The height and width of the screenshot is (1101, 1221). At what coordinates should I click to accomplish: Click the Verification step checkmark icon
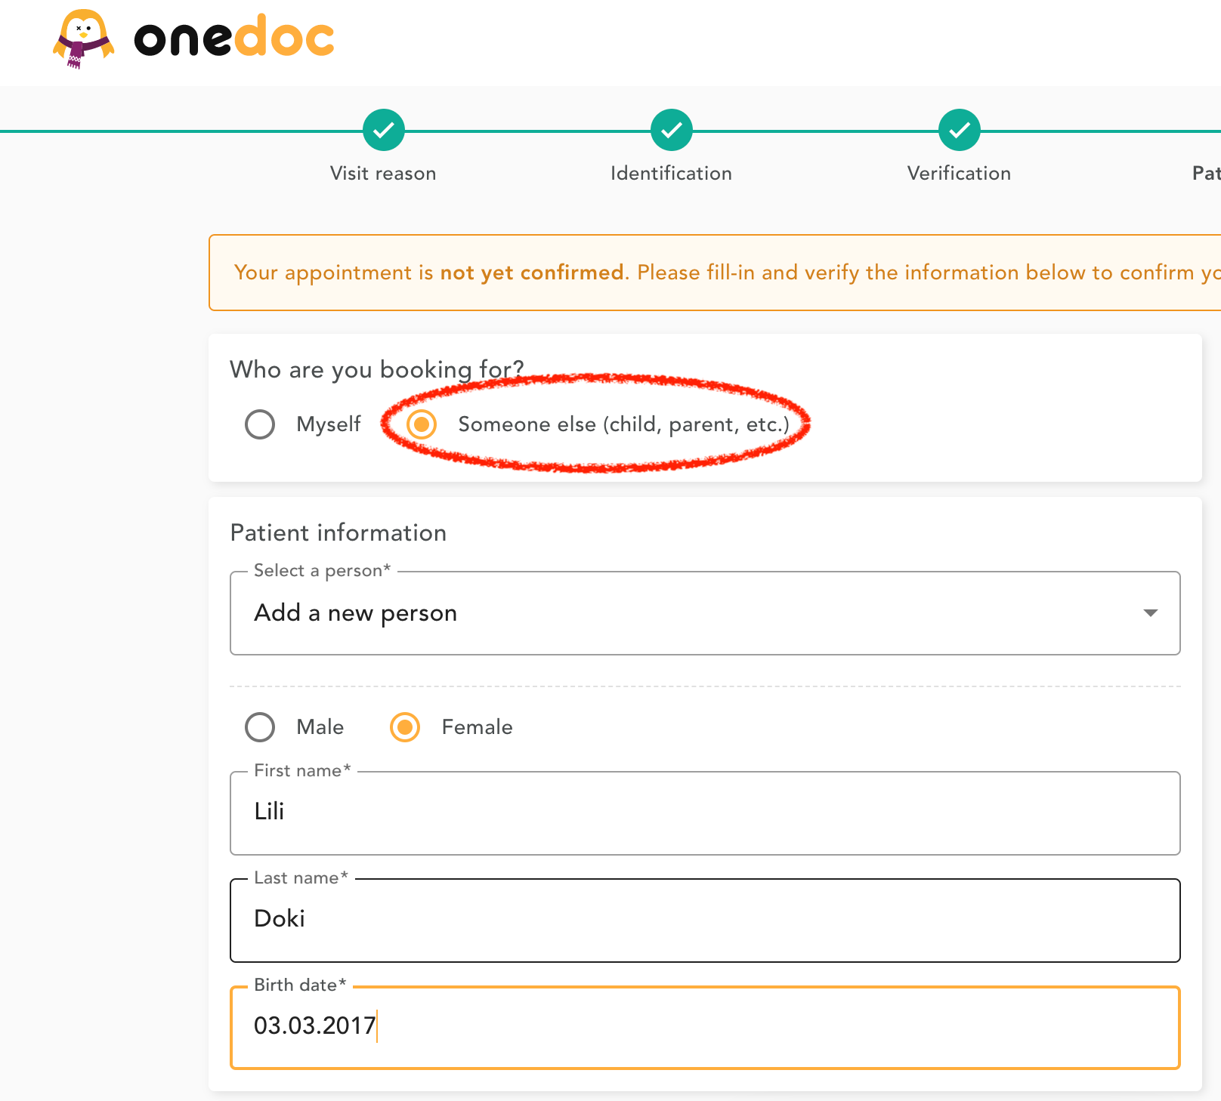pos(960,131)
